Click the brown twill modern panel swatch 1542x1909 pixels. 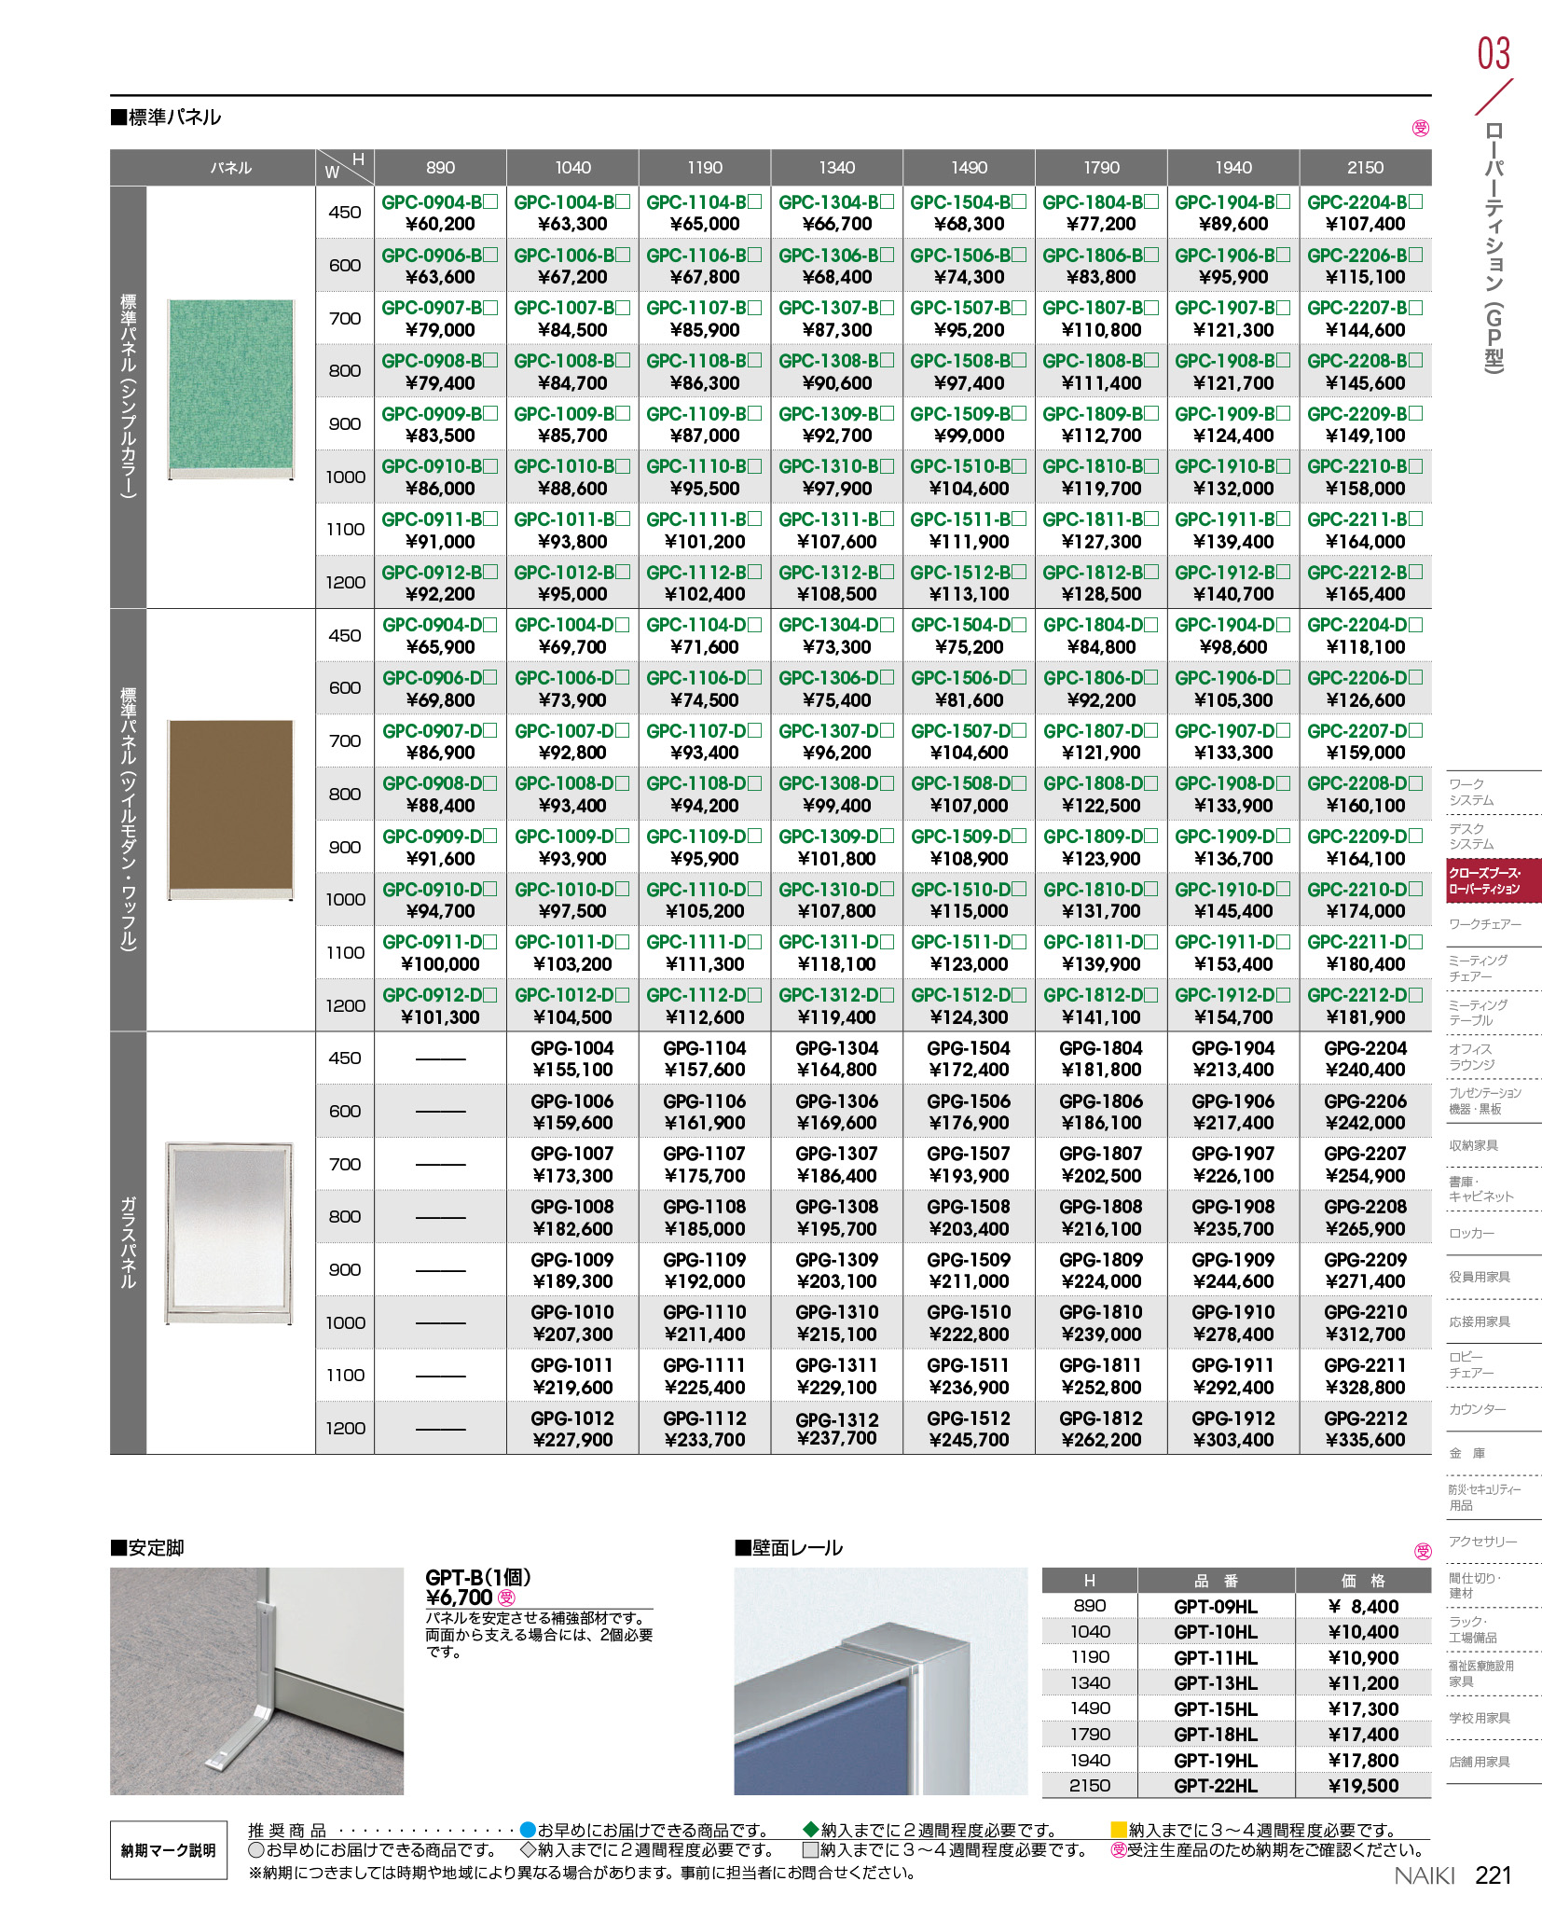pos(230,809)
